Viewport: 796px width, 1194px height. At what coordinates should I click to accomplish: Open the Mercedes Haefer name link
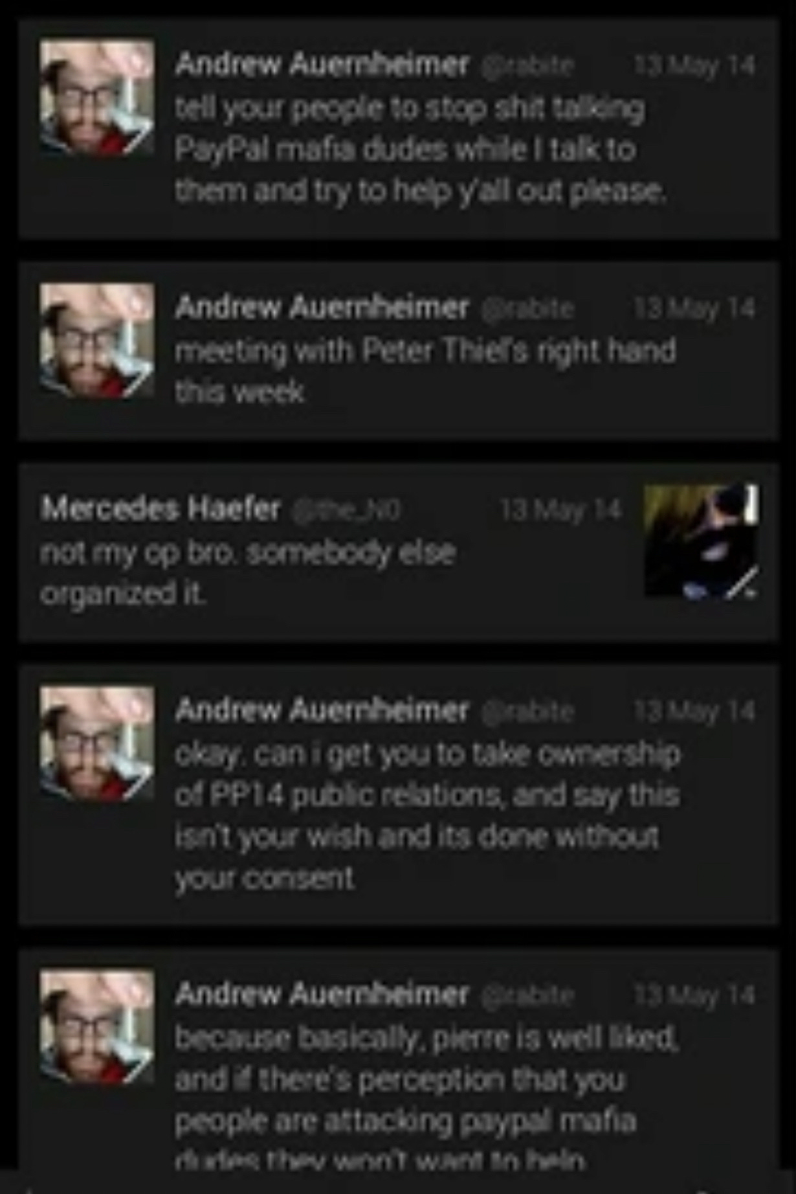click(160, 509)
